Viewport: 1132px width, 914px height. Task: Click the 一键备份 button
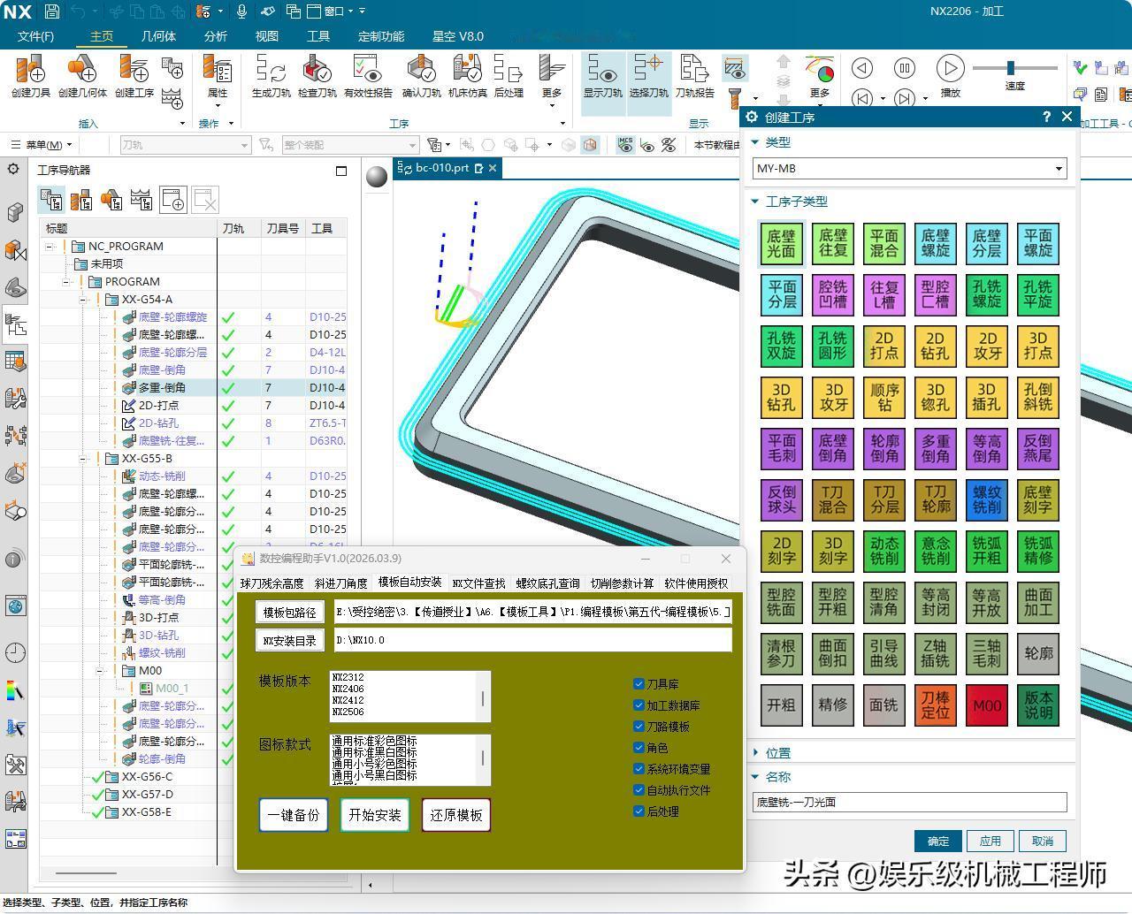(x=294, y=815)
